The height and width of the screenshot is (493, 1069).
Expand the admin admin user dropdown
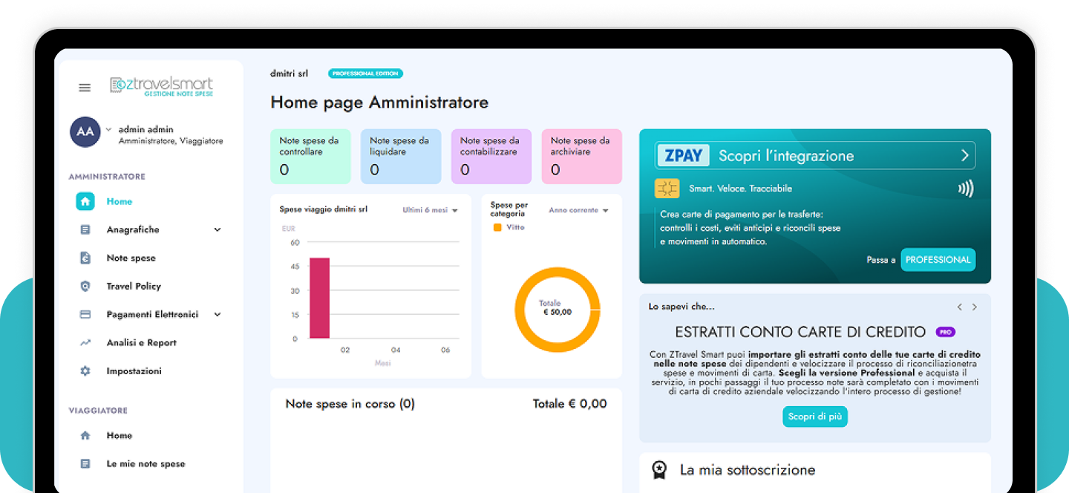(x=108, y=129)
